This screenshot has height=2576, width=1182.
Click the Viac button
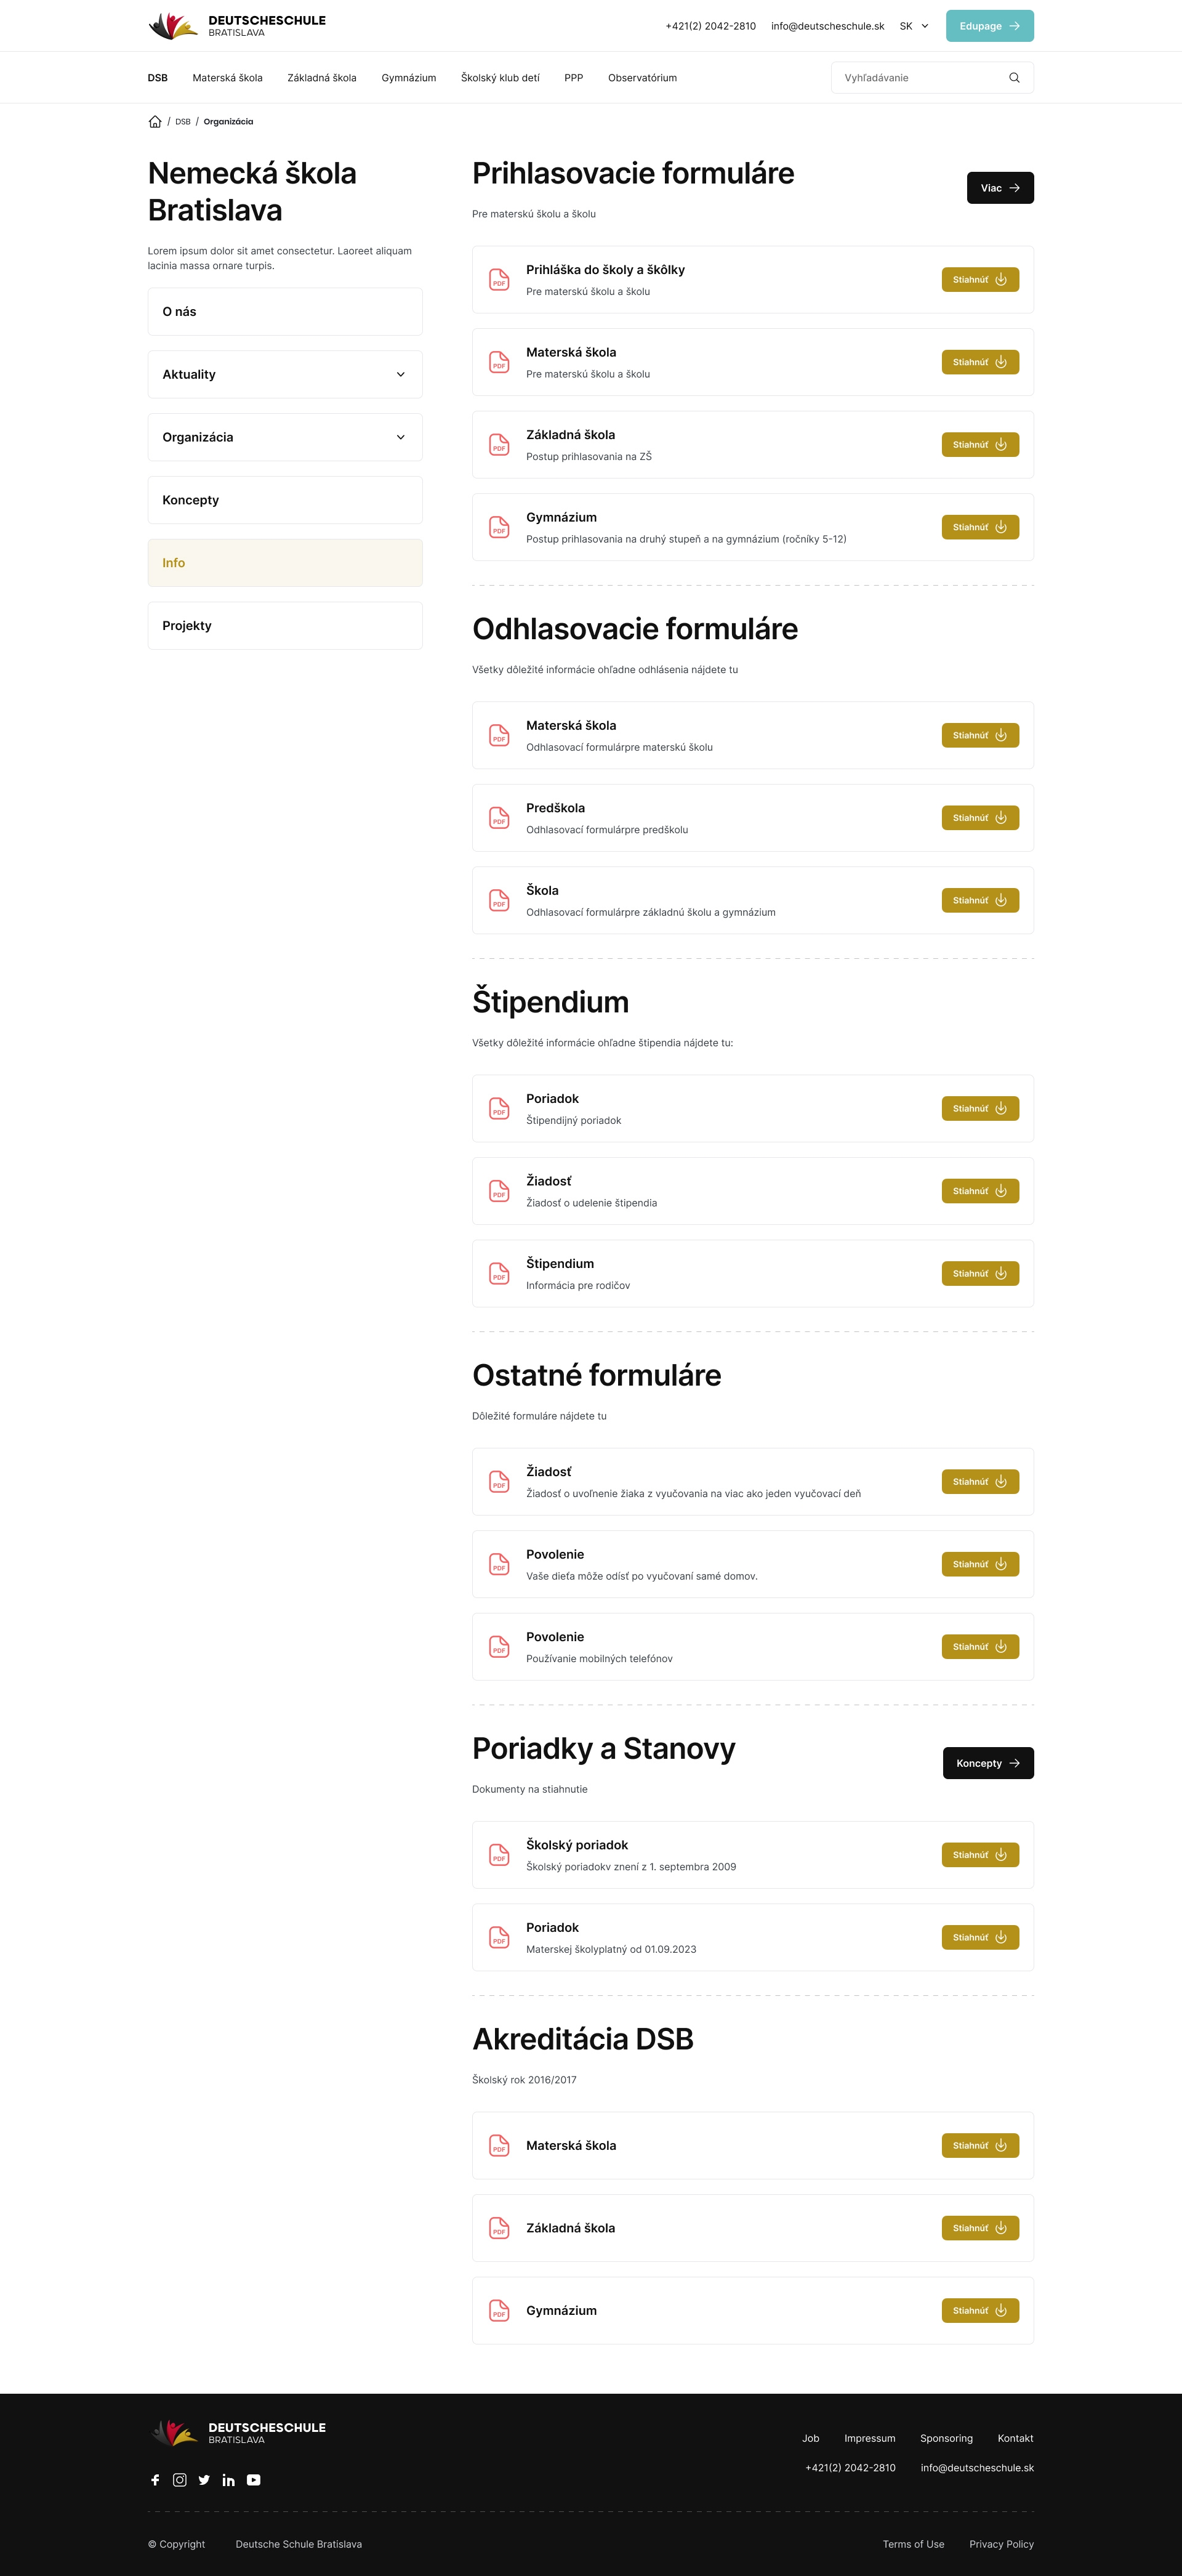[1000, 188]
